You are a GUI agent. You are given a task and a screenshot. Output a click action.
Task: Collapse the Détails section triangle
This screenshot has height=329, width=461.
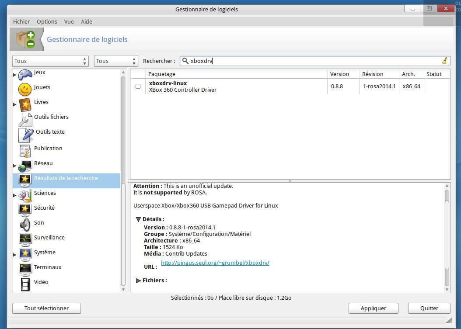(x=139, y=219)
